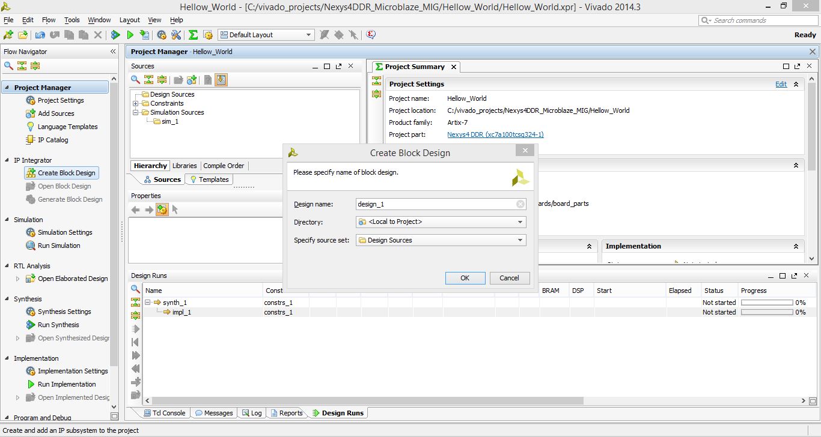Expand the Constraints tree node
This screenshot has height=437, width=821.
click(136, 103)
